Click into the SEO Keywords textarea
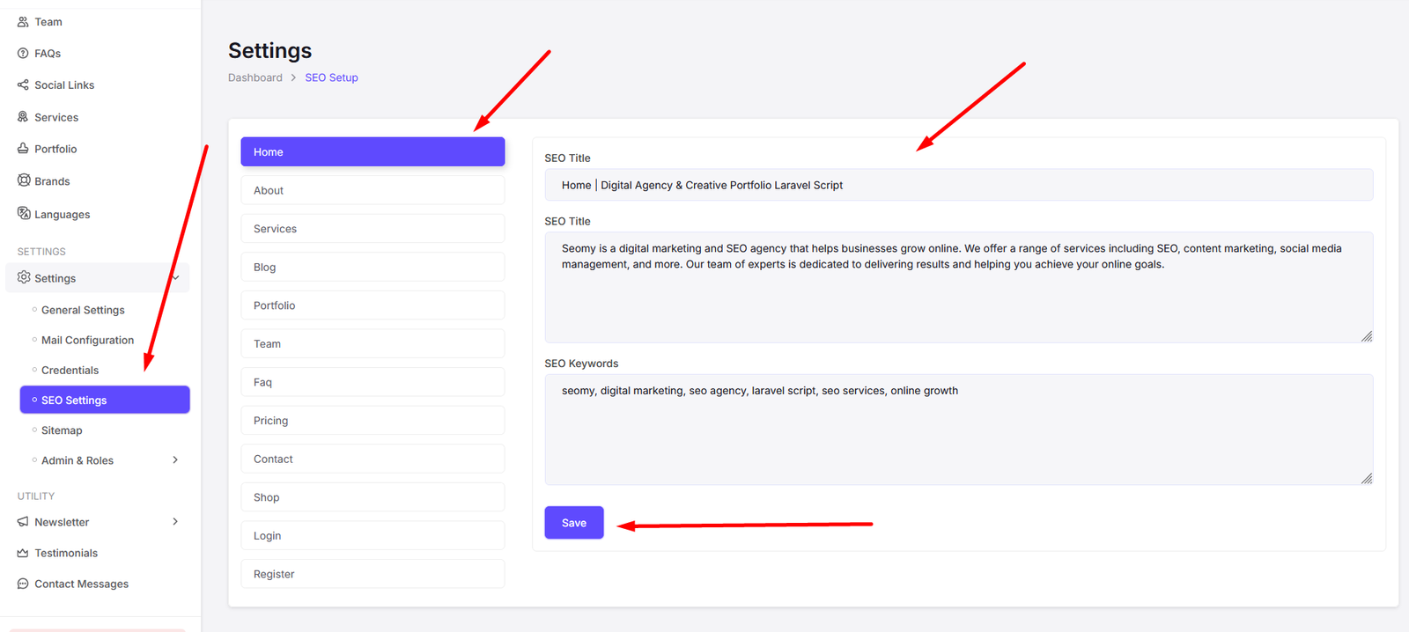Viewport: 1409px width, 632px height. coord(958,430)
